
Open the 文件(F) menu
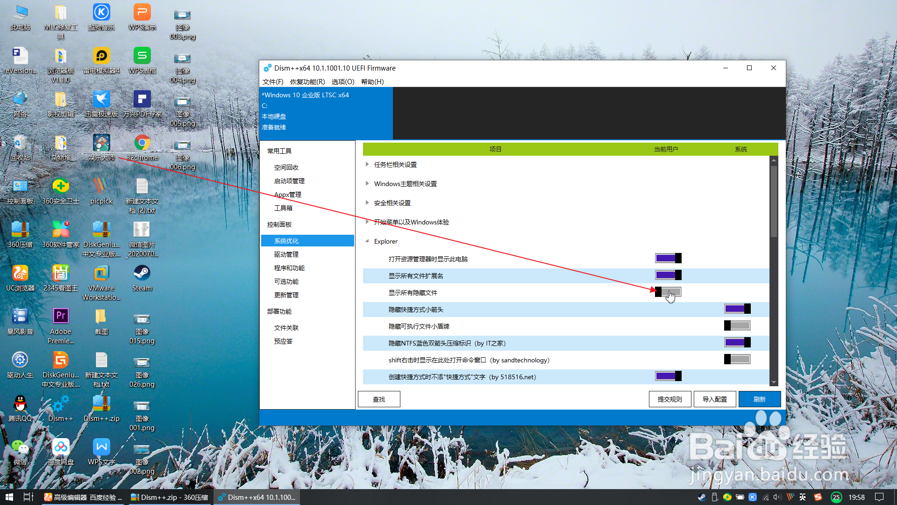click(273, 81)
